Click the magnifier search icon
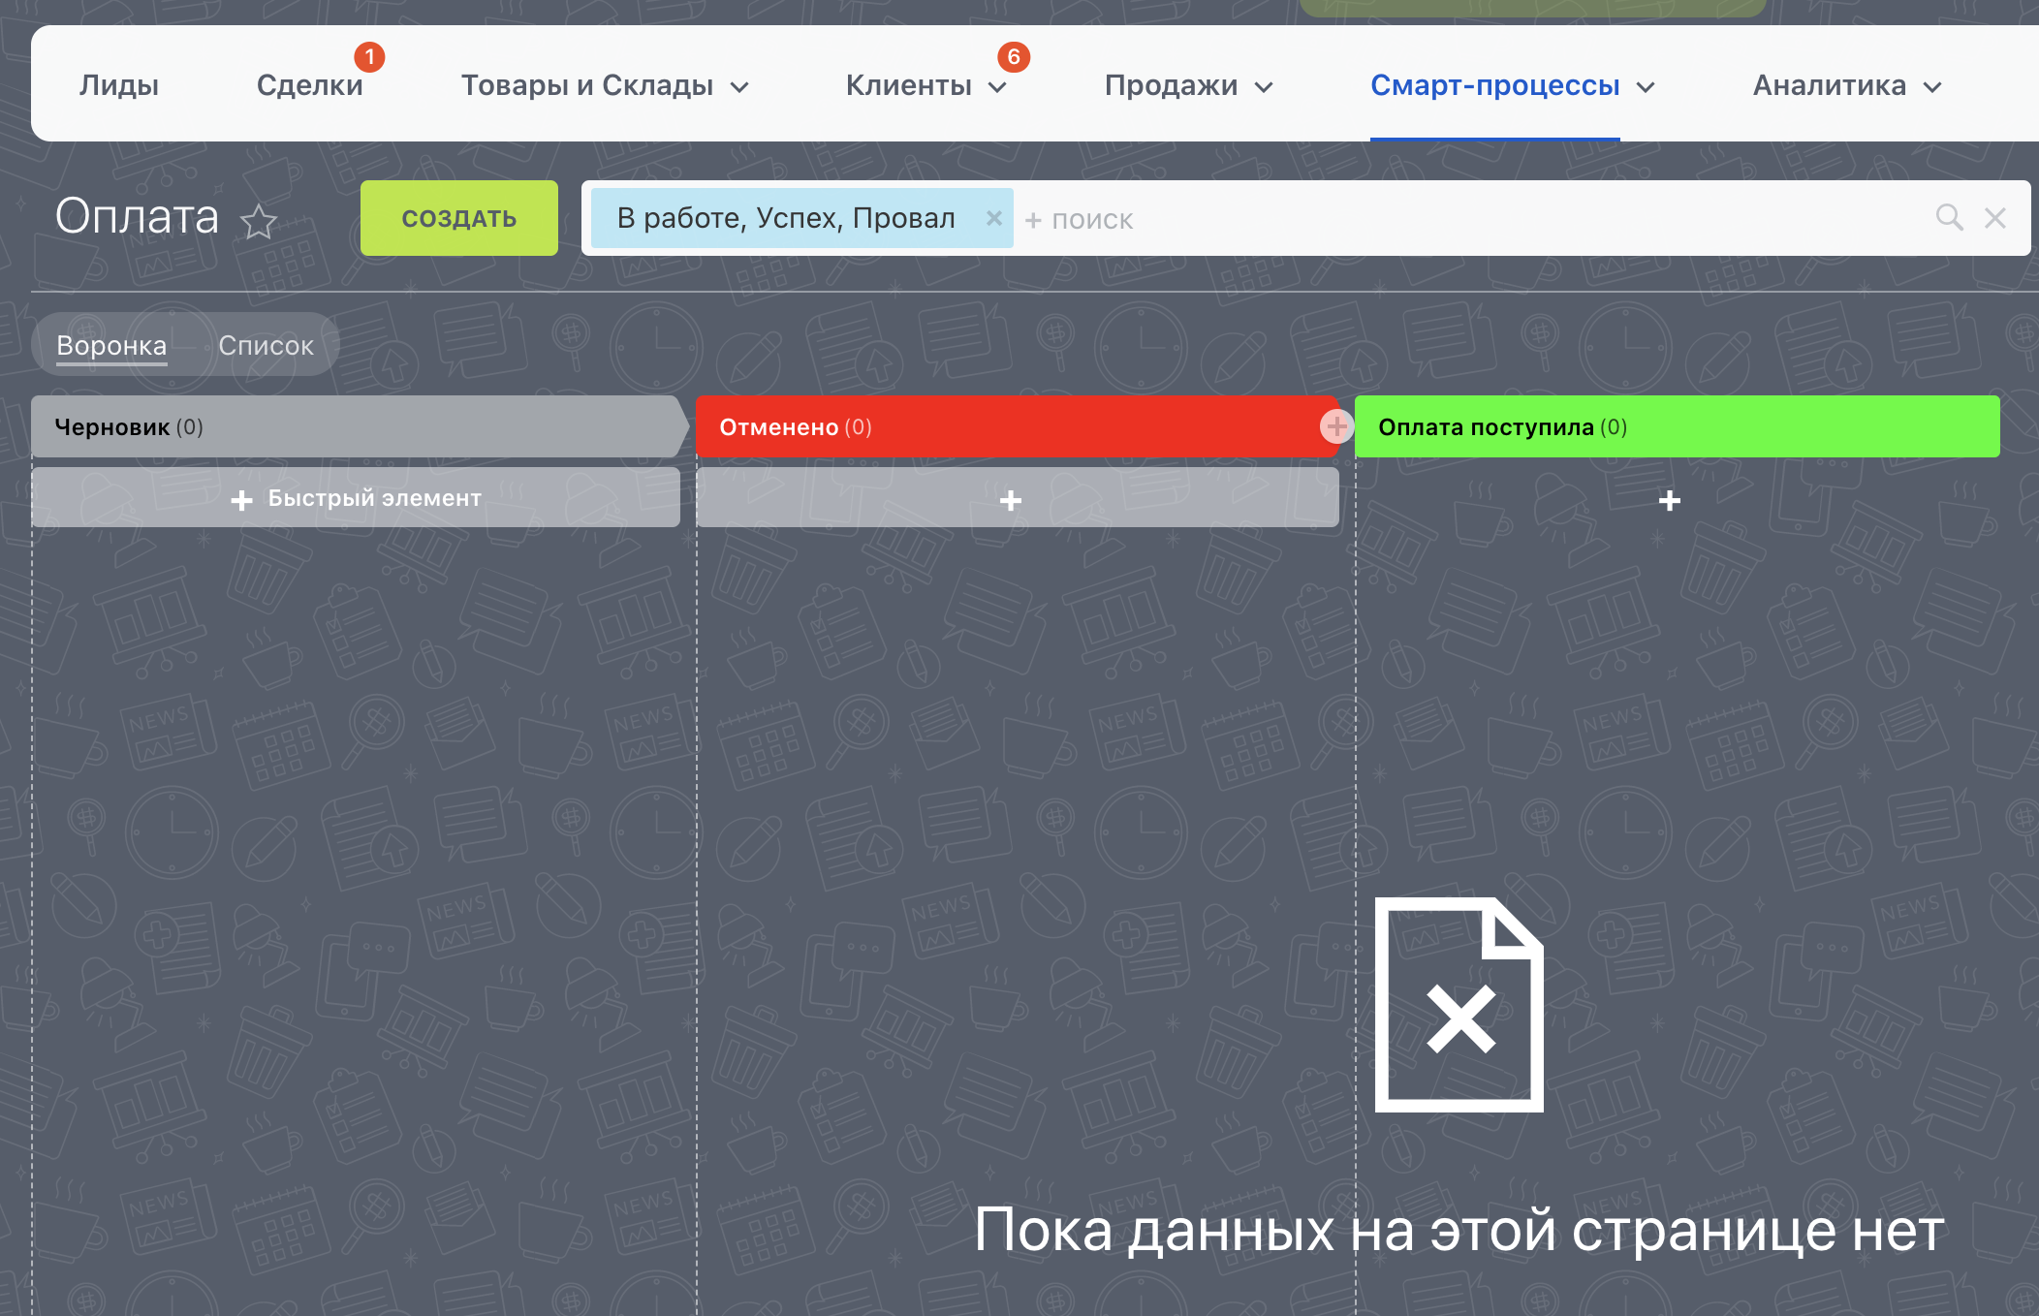 [x=1949, y=217]
